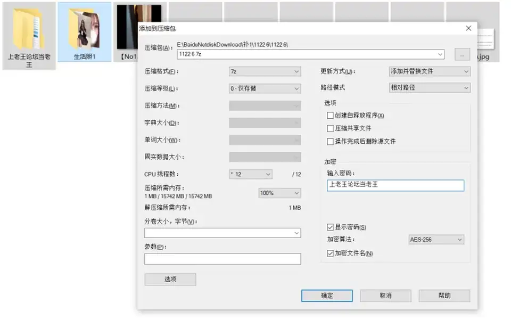Open the CPU 线程数 dropdown
The width and height of the screenshot is (511, 319).
251,174
